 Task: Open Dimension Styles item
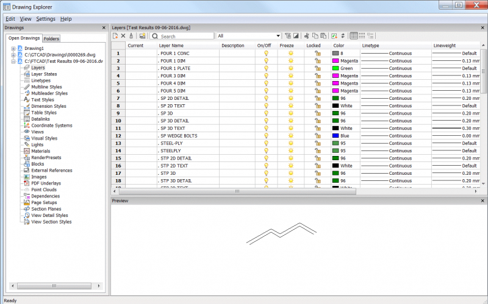coord(49,106)
